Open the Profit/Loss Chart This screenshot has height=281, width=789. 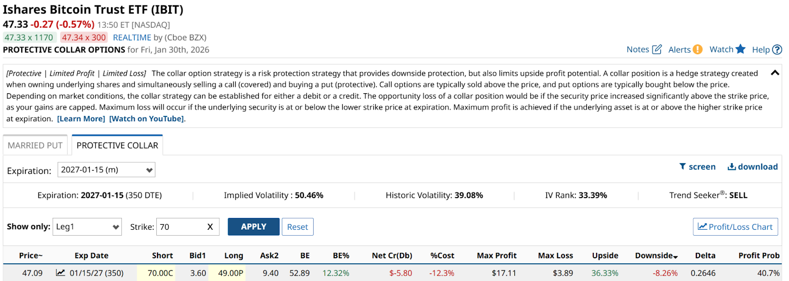pos(735,227)
